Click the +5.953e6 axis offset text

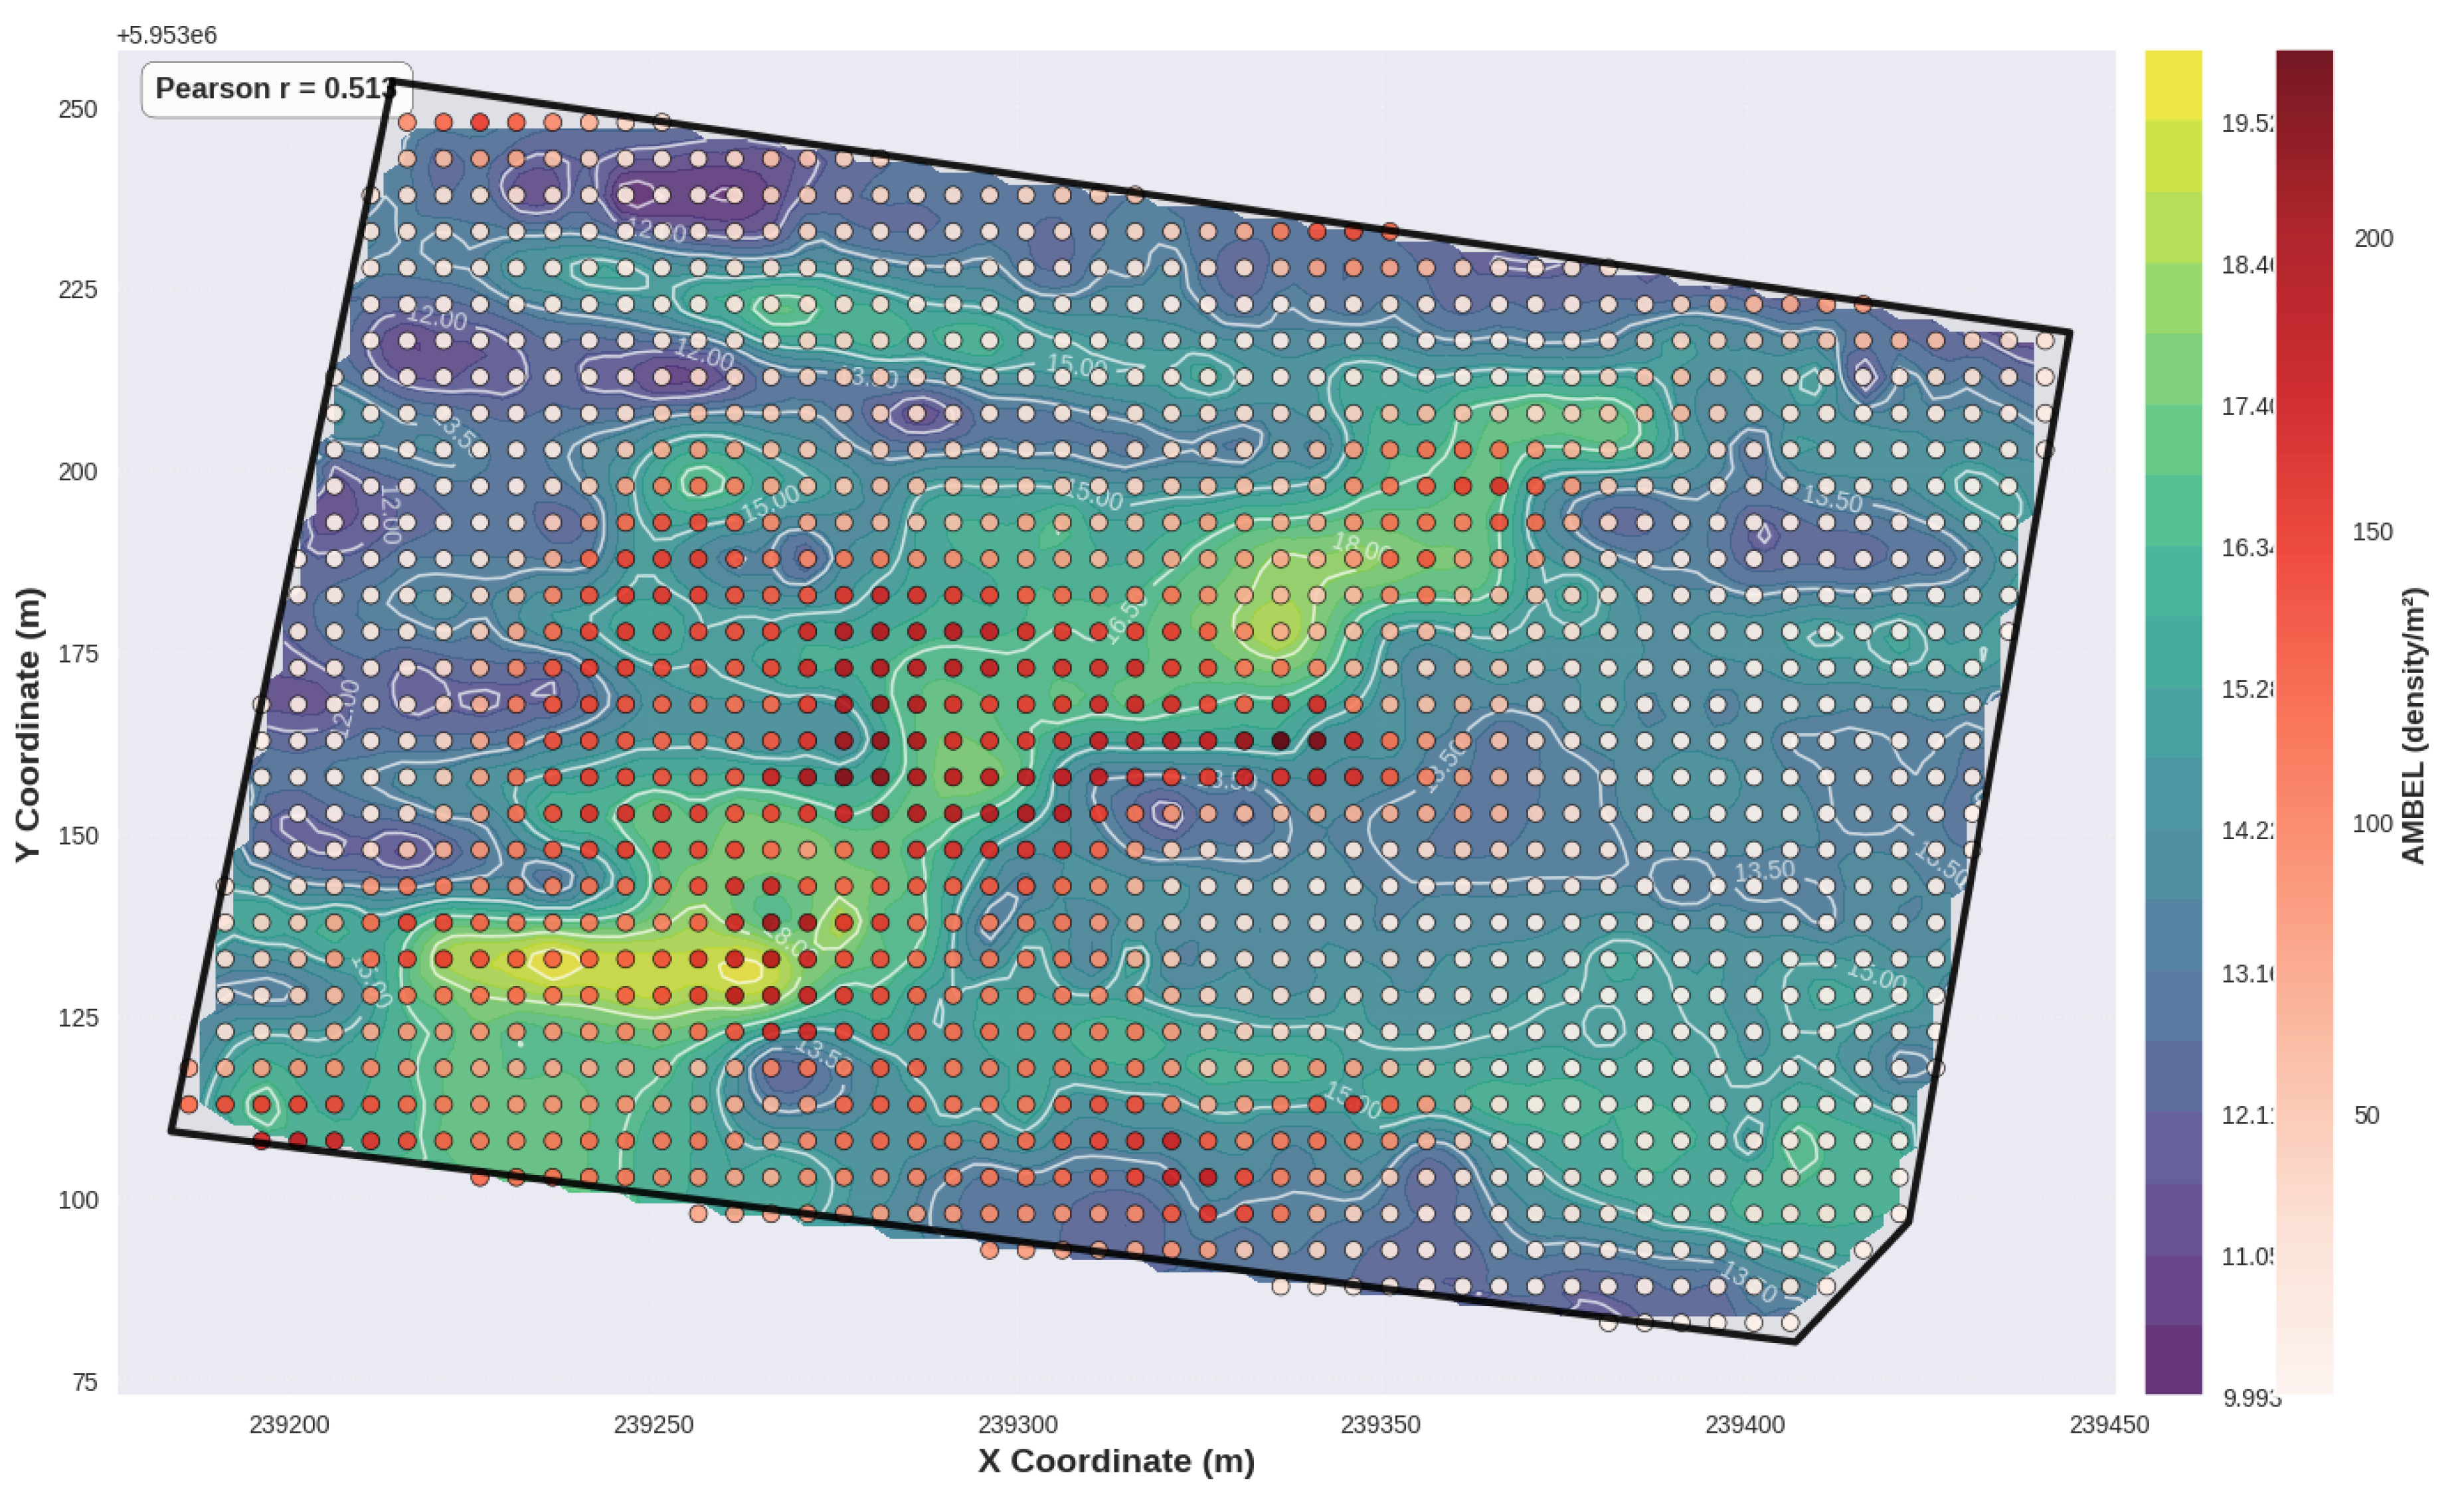(x=167, y=35)
